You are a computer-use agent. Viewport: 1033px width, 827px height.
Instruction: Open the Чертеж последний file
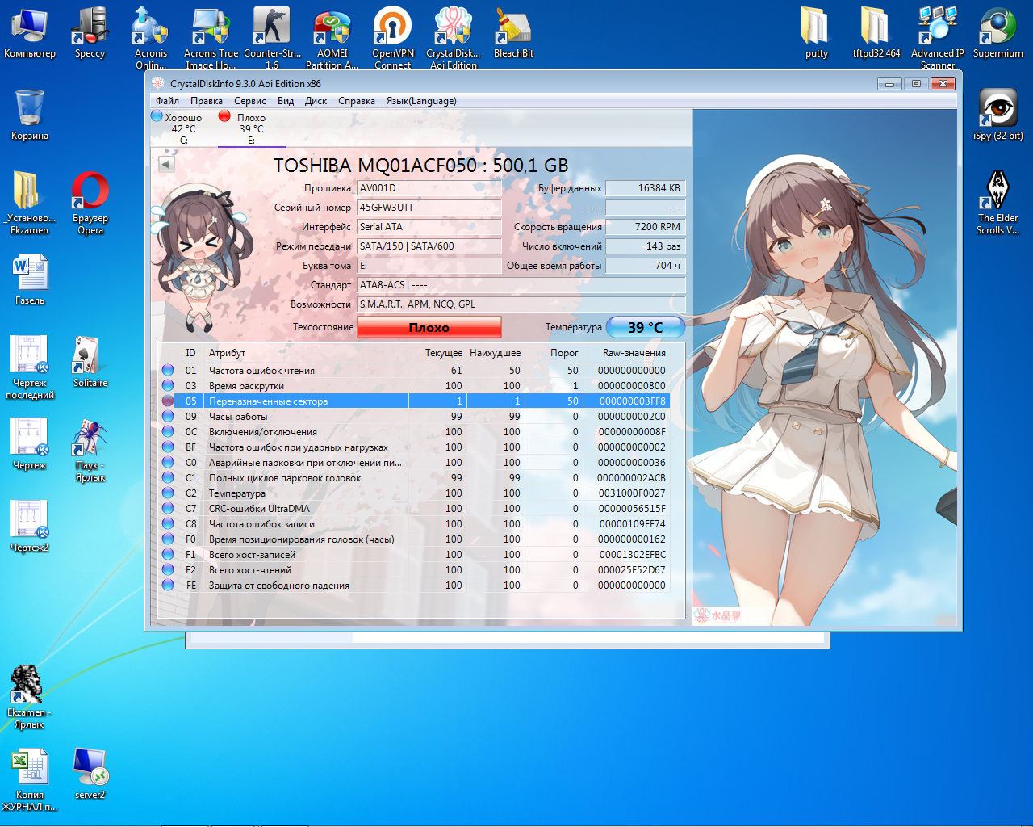(x=30, y=367)
